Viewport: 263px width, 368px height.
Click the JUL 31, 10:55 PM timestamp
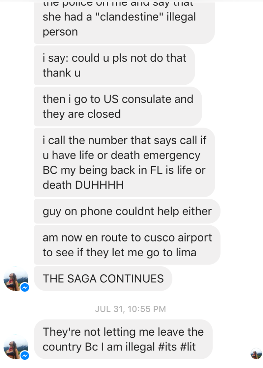[x=130, y=309]
